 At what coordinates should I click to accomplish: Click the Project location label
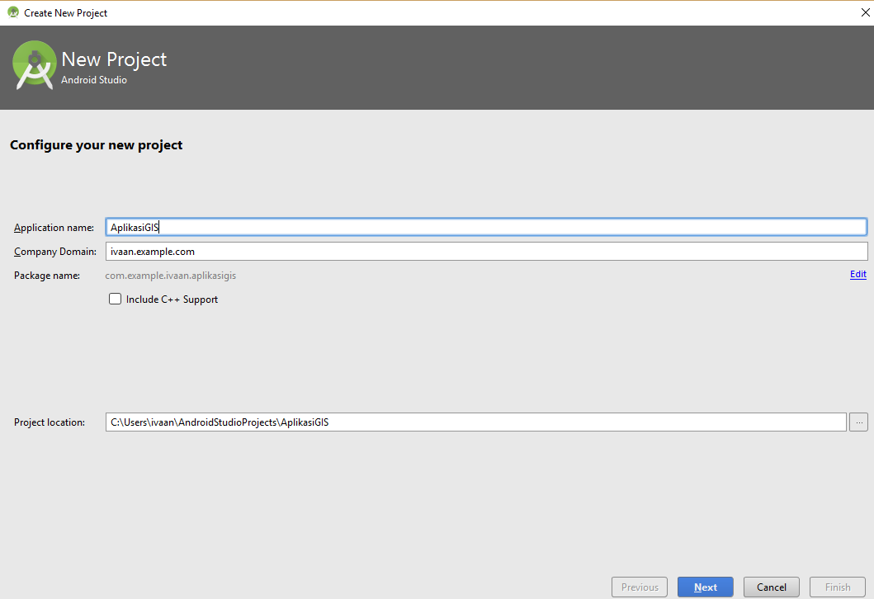coord(48,422)
